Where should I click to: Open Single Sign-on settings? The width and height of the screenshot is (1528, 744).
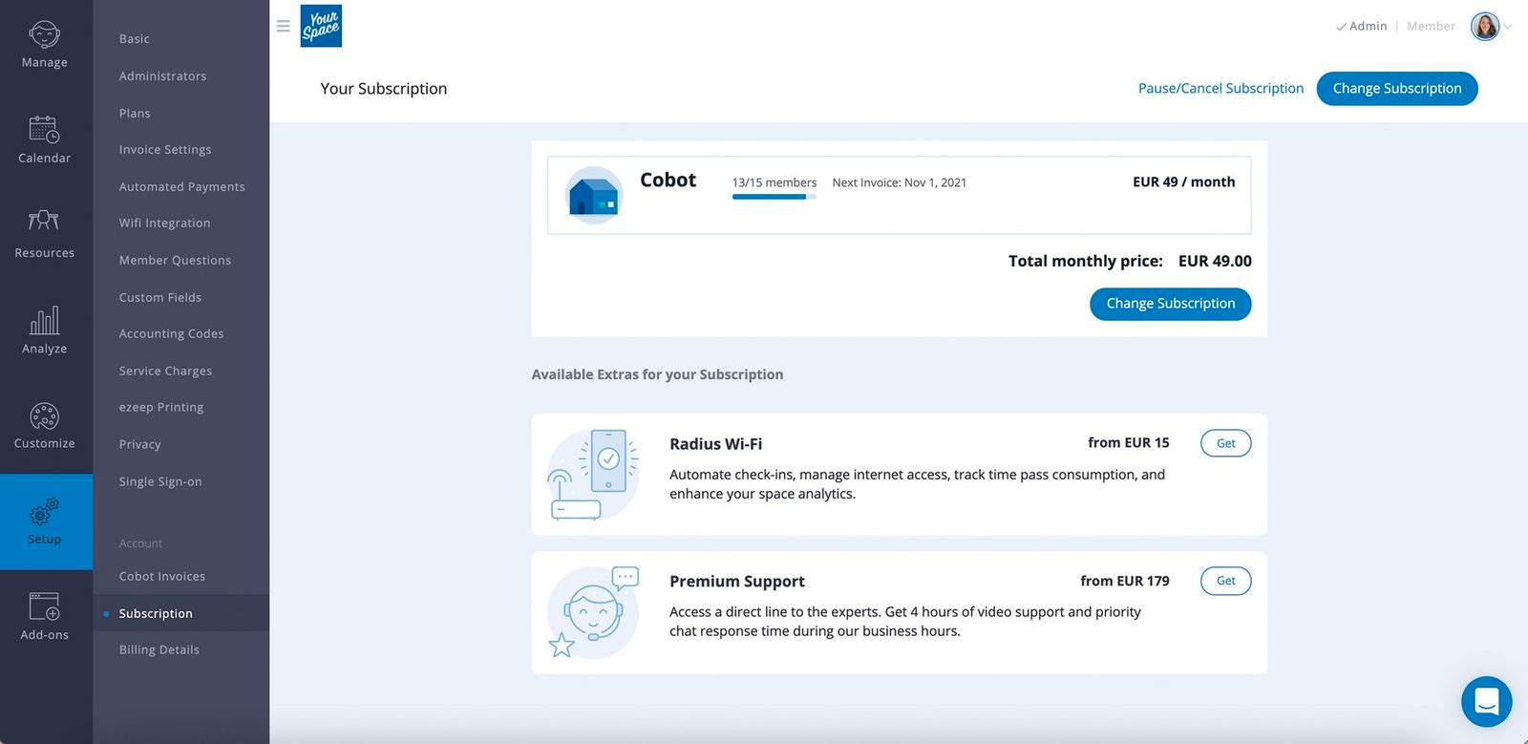160,482
